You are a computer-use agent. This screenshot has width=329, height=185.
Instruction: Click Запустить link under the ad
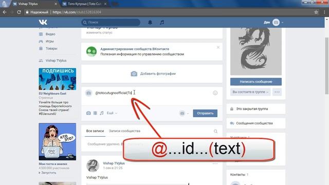click(x=48, y=173)
